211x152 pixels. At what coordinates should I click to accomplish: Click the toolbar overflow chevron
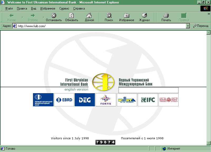click(209, 14)
